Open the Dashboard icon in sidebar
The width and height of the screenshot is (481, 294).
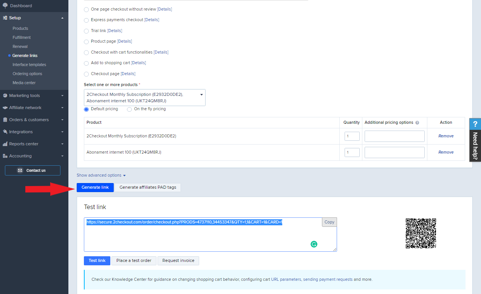coord(5,6)
